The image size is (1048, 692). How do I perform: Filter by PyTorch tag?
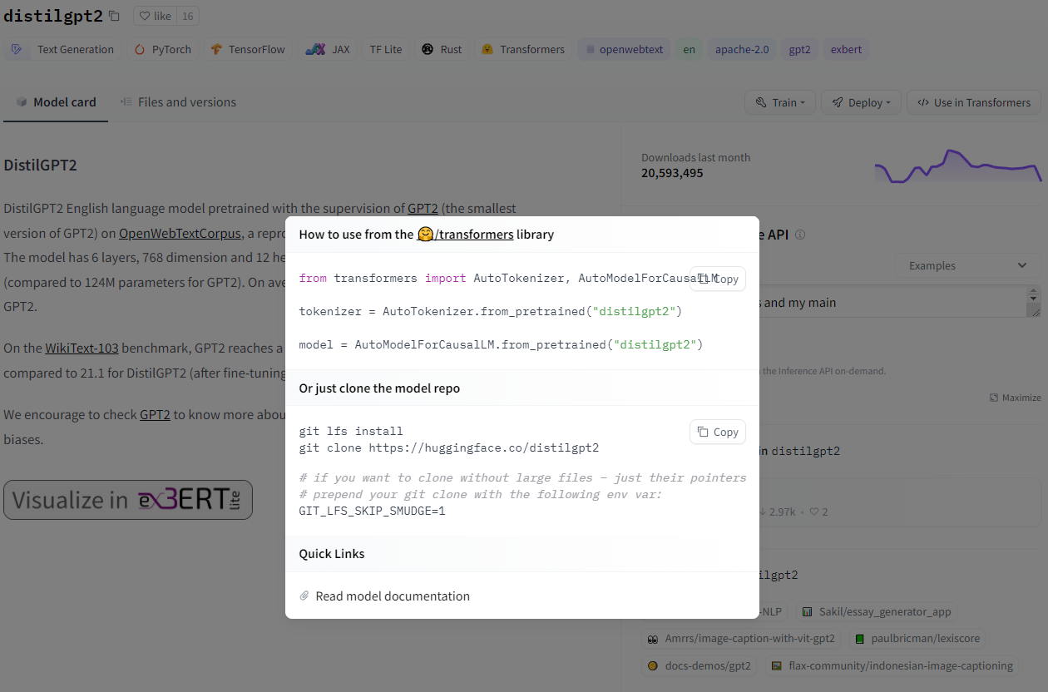164,49
